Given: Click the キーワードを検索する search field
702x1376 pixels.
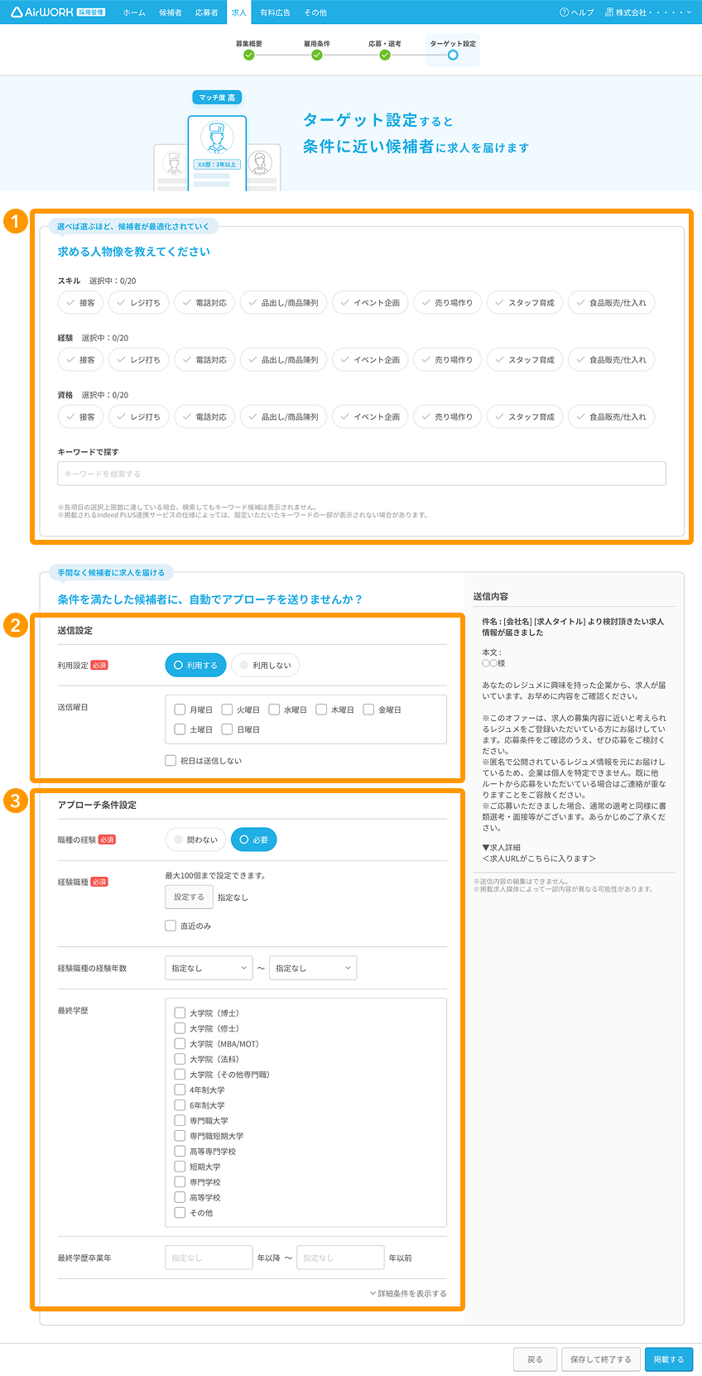Looking at the screenshot, I should click(x=362, y=474).
